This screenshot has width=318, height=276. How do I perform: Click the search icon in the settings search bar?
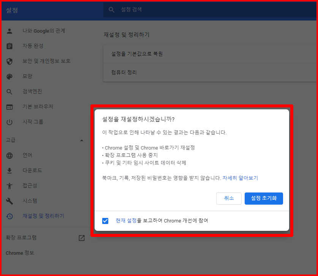111,9
